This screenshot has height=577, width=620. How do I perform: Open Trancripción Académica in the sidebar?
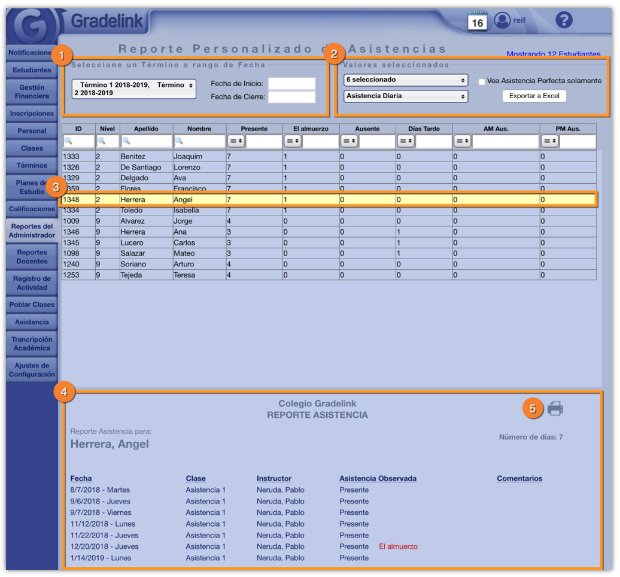(x=32, y=344)
